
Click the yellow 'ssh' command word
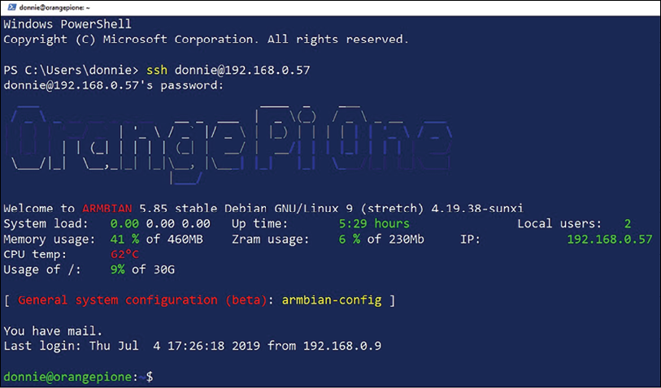(157, 71)
